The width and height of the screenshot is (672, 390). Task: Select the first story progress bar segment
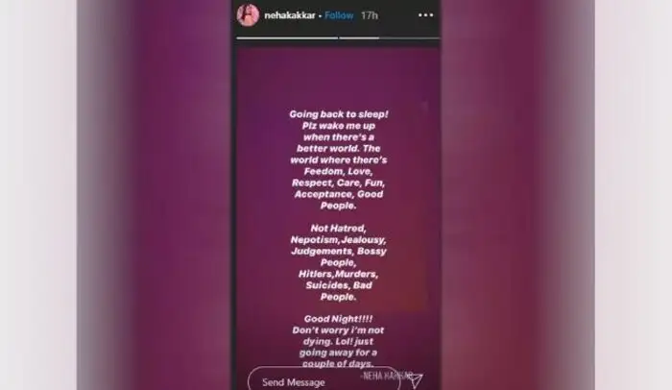287,38
